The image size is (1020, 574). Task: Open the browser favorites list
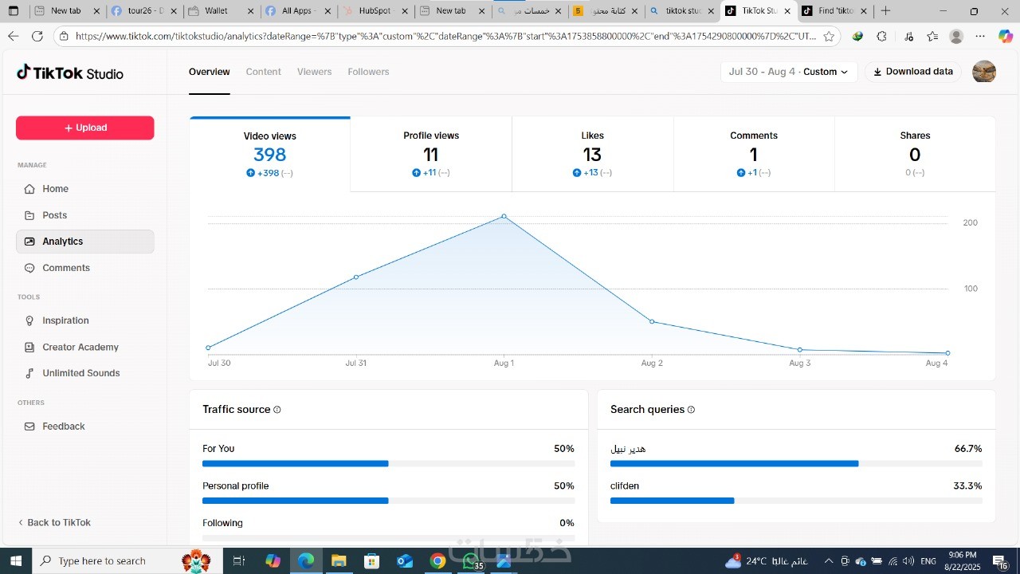[x=932, y=36]
